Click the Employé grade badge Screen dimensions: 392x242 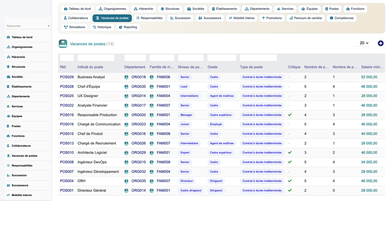[216, 124]
